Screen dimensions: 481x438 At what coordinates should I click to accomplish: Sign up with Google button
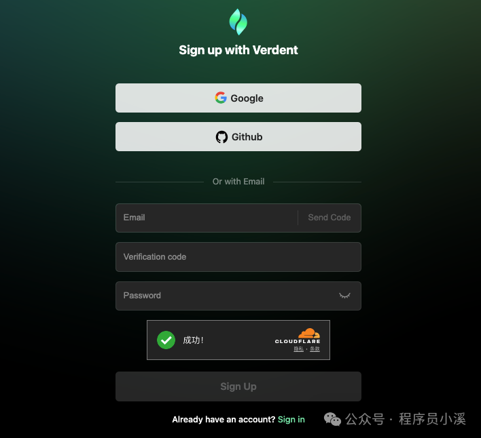pos(238,98)
